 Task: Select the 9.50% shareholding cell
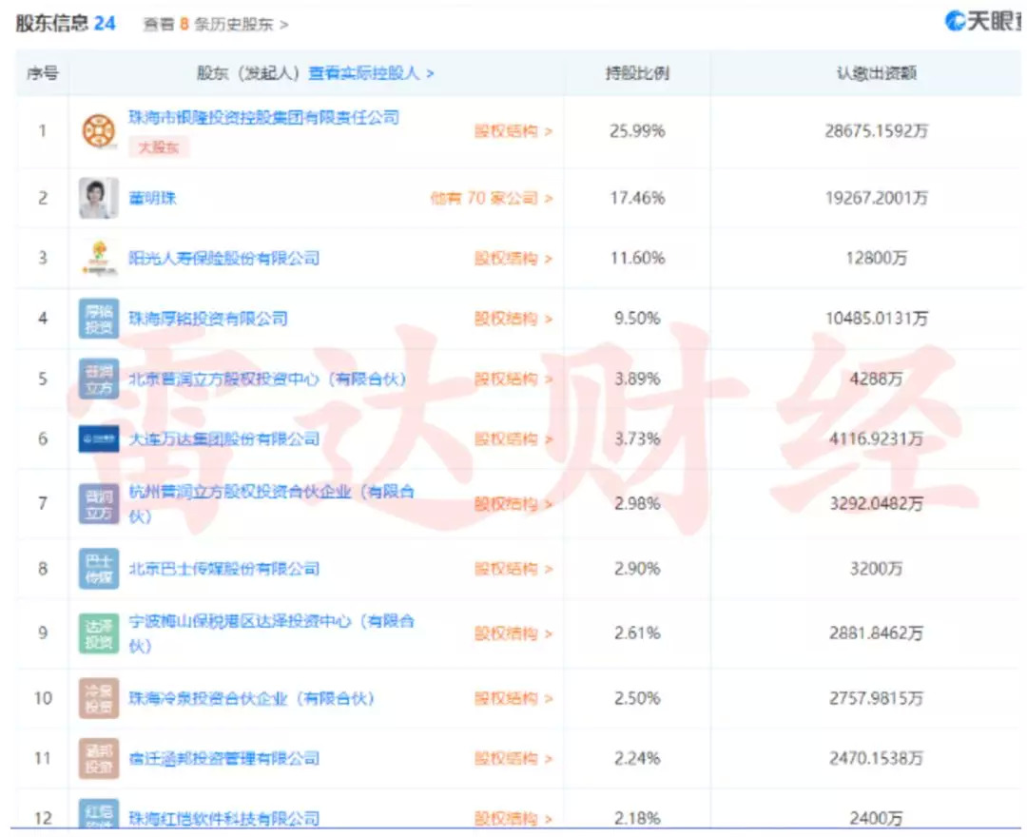click(x=637, y=319)
